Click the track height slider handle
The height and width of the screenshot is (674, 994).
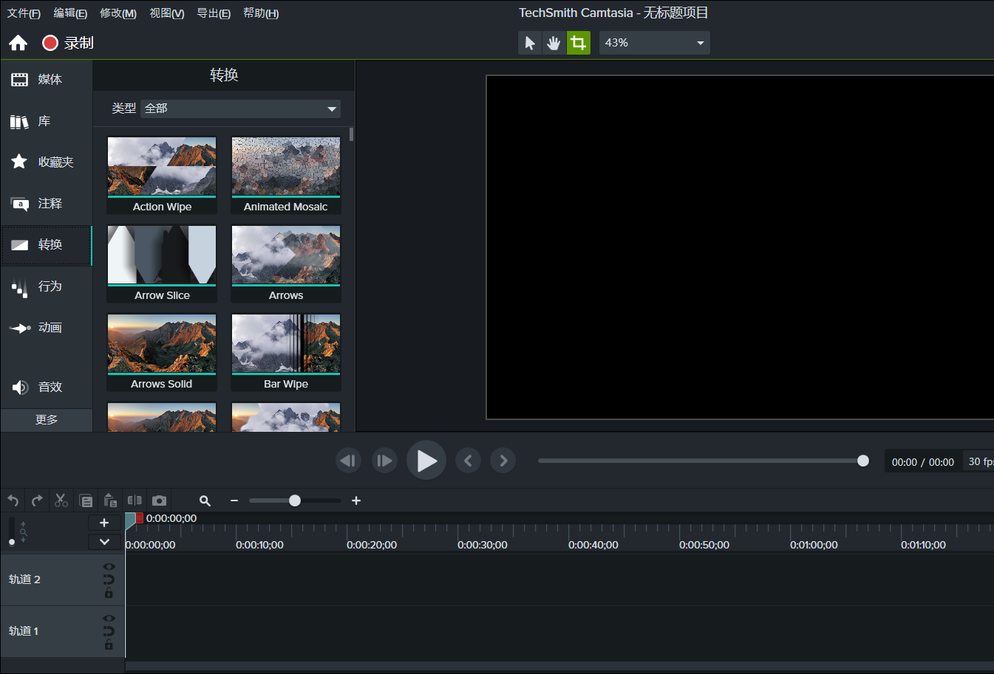(x=12, y=542)
